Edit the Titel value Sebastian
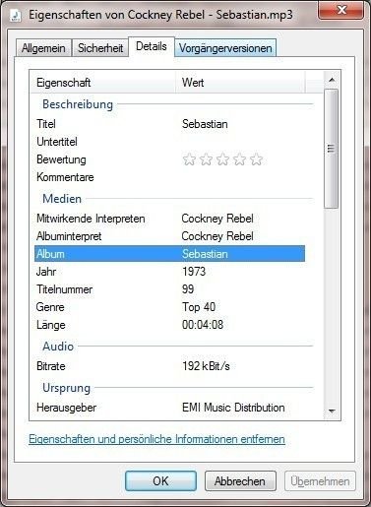 click(x=205, y=124)
